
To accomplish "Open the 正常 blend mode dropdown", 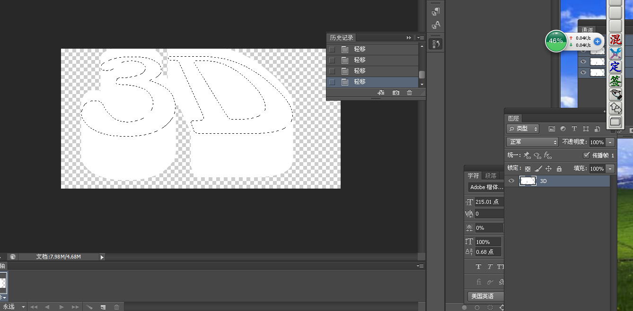I will coord(532,142).
